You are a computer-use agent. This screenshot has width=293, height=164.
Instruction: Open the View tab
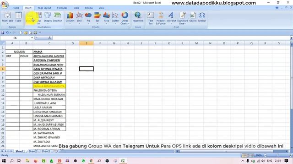coord(101,8)
